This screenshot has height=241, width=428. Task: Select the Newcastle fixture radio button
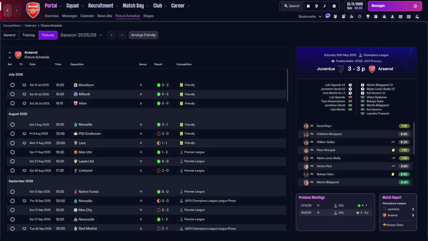coord(12,220)
